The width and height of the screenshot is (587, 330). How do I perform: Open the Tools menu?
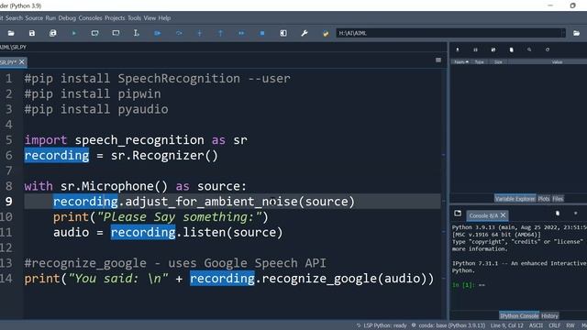(135, 18)
